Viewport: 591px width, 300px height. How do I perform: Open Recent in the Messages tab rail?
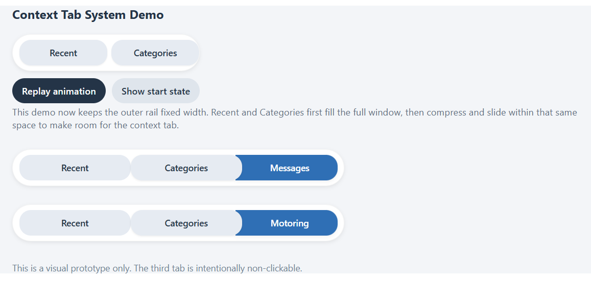75,168
